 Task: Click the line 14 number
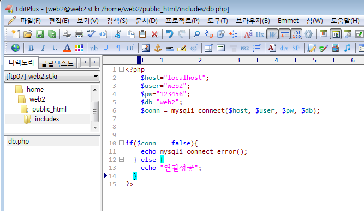coord(112,176)
